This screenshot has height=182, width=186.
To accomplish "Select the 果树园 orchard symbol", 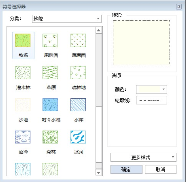I will tap(50, 45).
